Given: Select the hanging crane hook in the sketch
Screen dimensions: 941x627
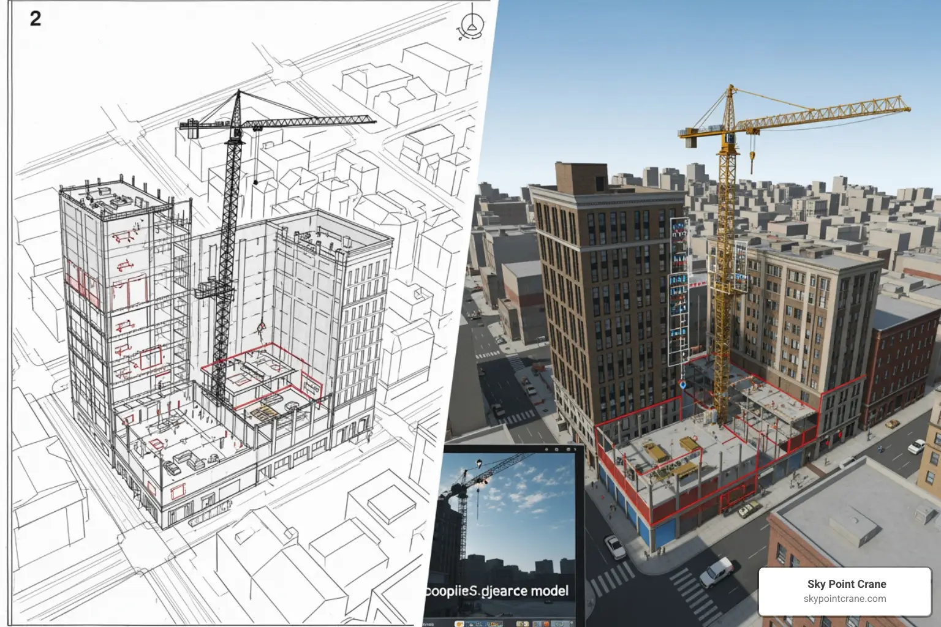Looking at the screenshot, I should tap(262, 326).
